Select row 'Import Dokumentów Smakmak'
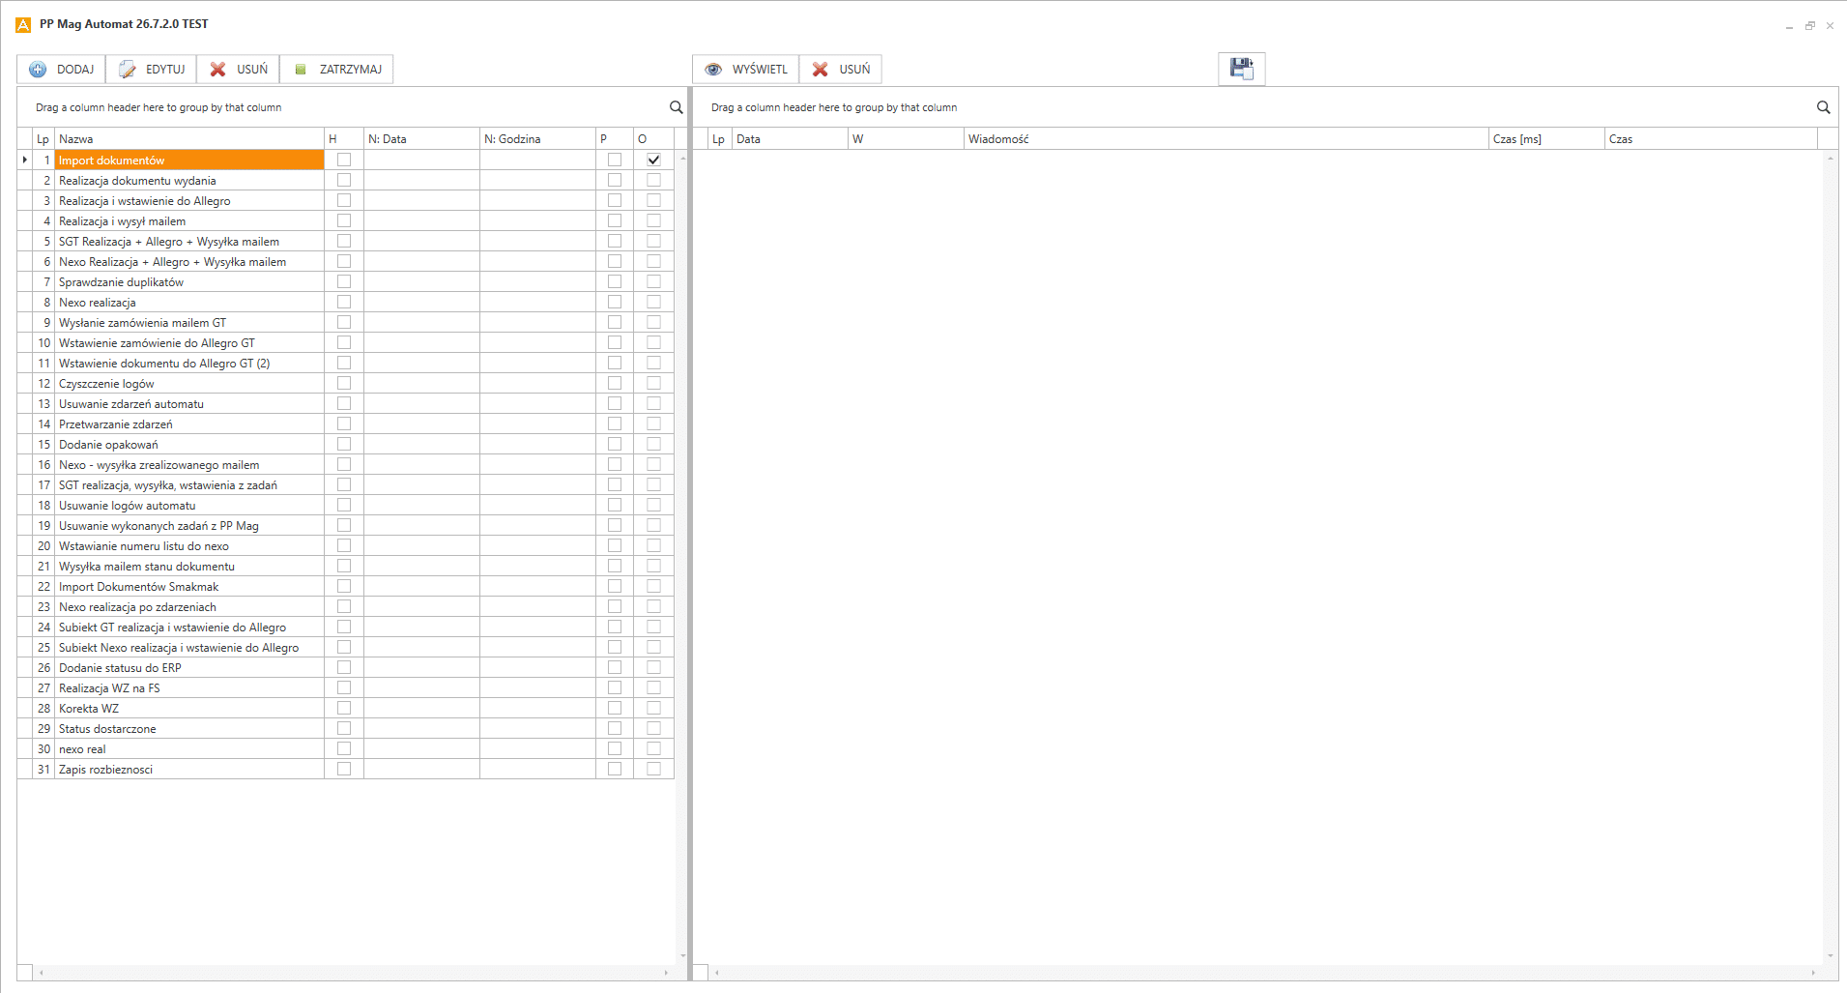The height and width of the screenshot is (993, 1847). [x=346, y=586]
